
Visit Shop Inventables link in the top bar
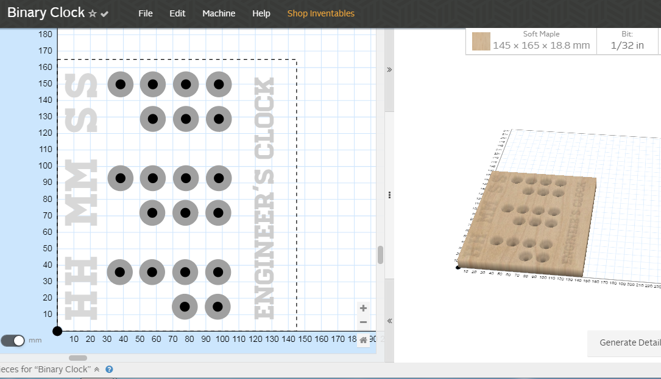tap(321, 13)
